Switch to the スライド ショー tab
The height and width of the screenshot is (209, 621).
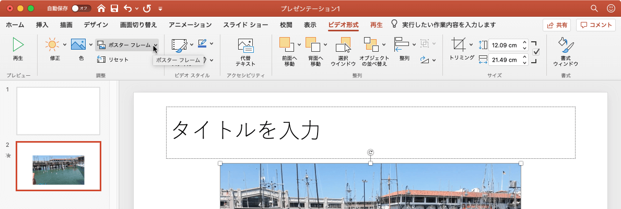[245, 25]
